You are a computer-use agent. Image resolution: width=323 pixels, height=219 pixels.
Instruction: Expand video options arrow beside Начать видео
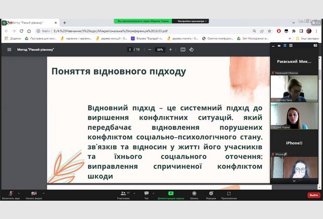[x=44, y=193]
